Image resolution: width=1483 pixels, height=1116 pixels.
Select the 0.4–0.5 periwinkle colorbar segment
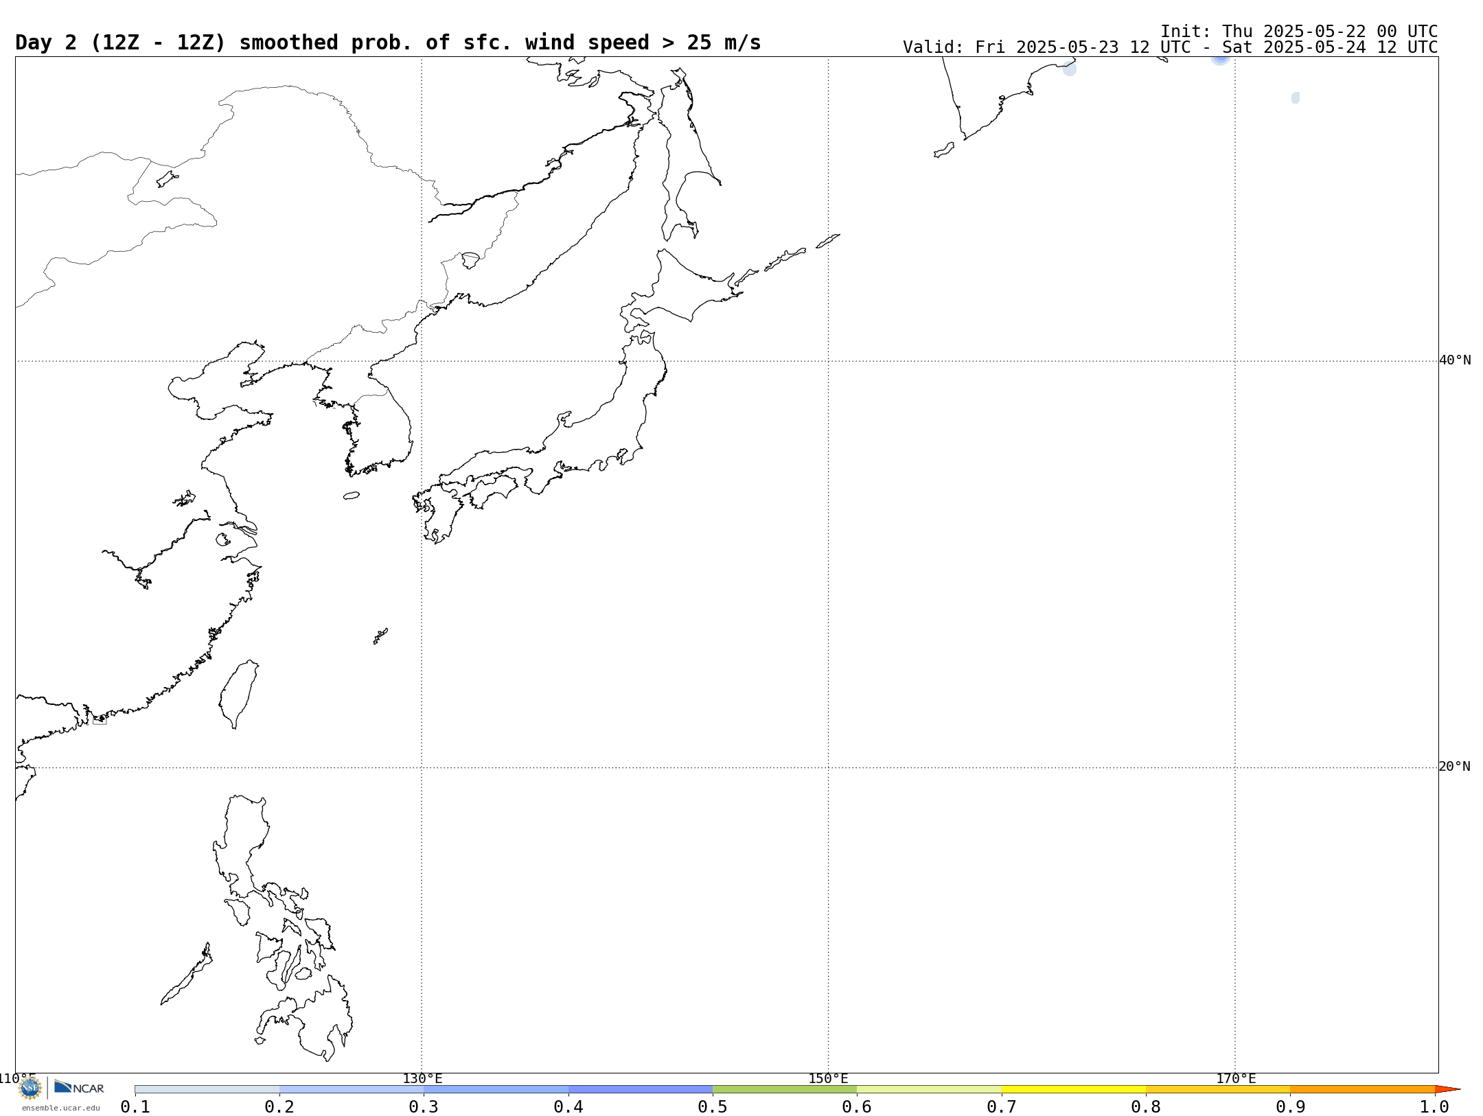(641, 1089)
